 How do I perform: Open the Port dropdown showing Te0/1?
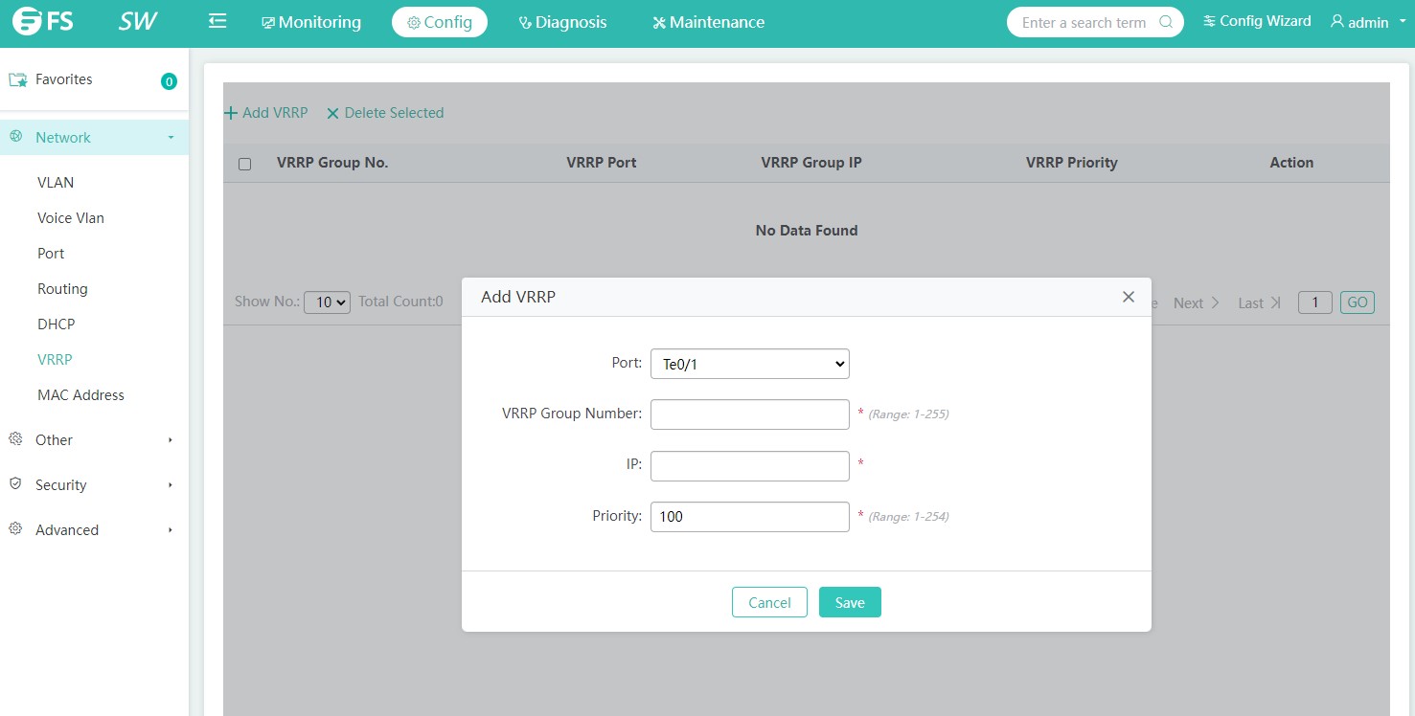coord(750,364)
